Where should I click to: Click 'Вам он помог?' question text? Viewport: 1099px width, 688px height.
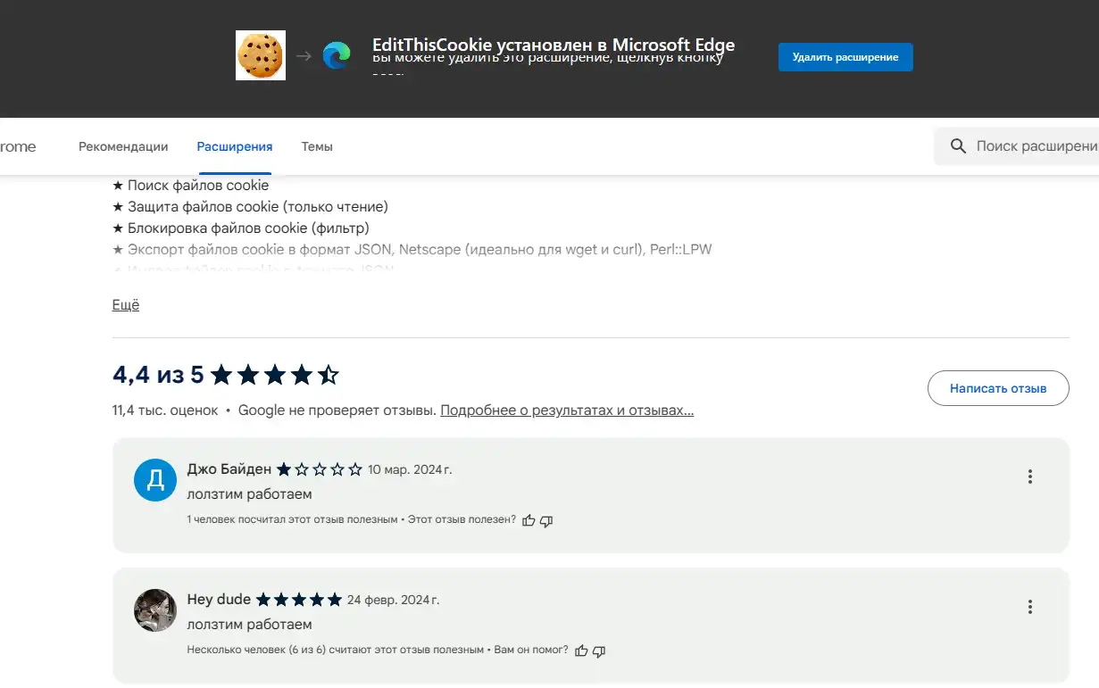point(530,650)
